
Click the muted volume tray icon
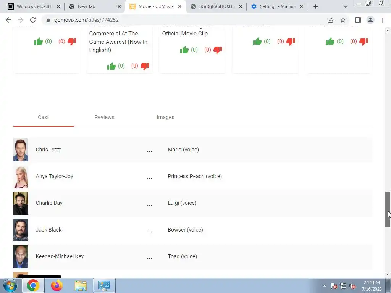tap(352, 286)
